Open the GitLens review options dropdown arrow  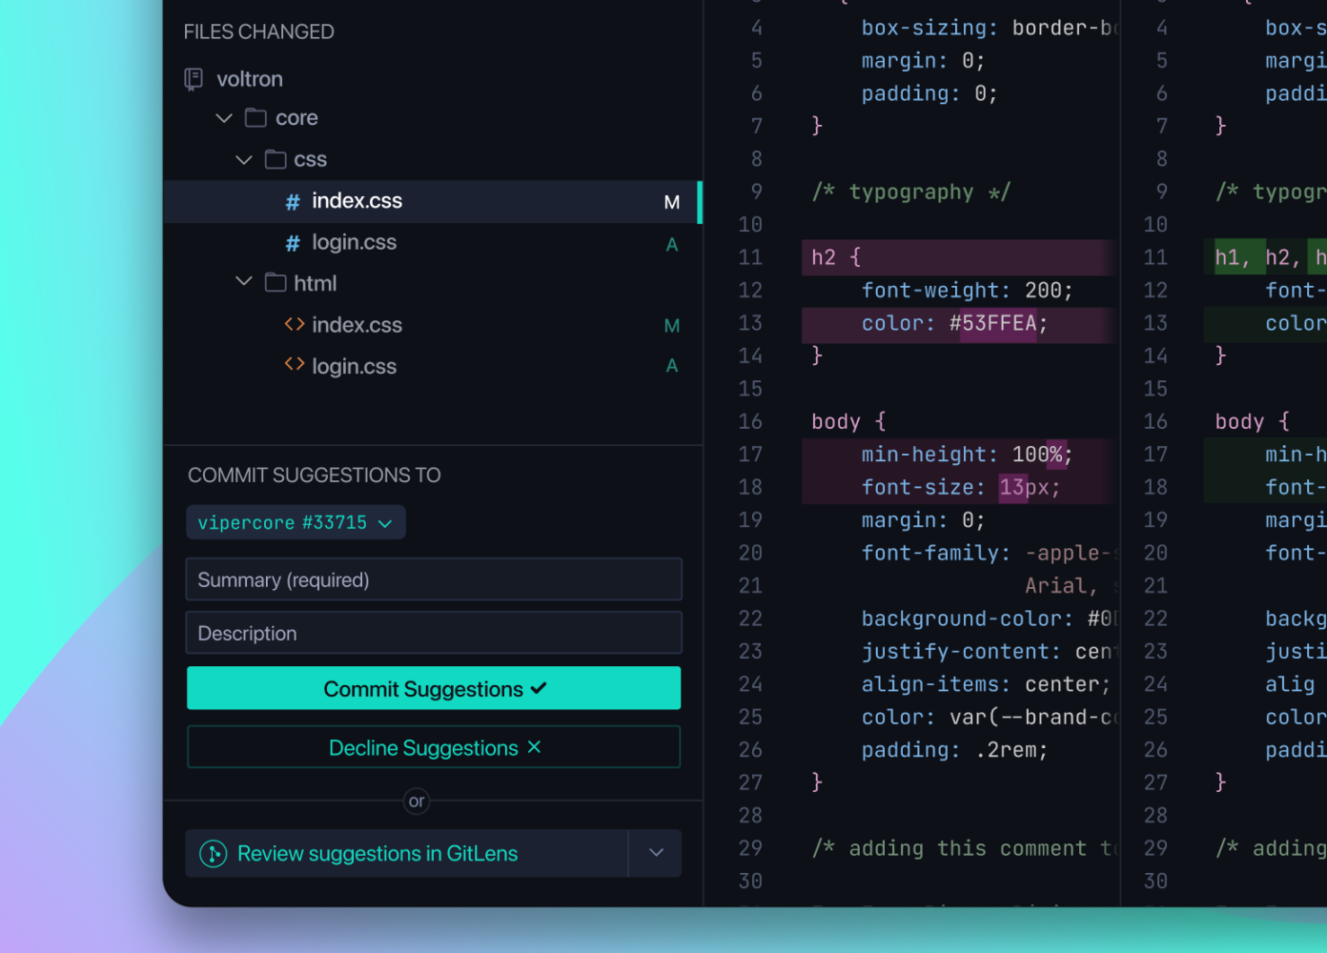click(x=656, y=853)
